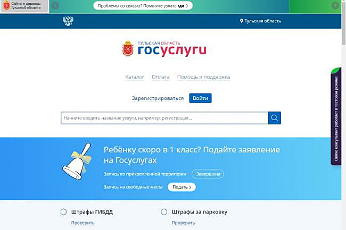The height and width of the screenshot is (230, 346).
Task: Click the Russian double-headed eagle emblem
Action: pos(68,21)
